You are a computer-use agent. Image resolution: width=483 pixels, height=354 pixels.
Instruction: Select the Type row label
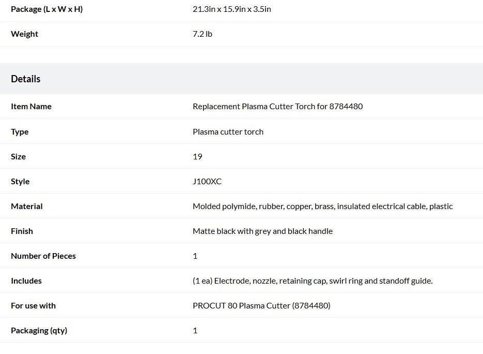[20, 132]
